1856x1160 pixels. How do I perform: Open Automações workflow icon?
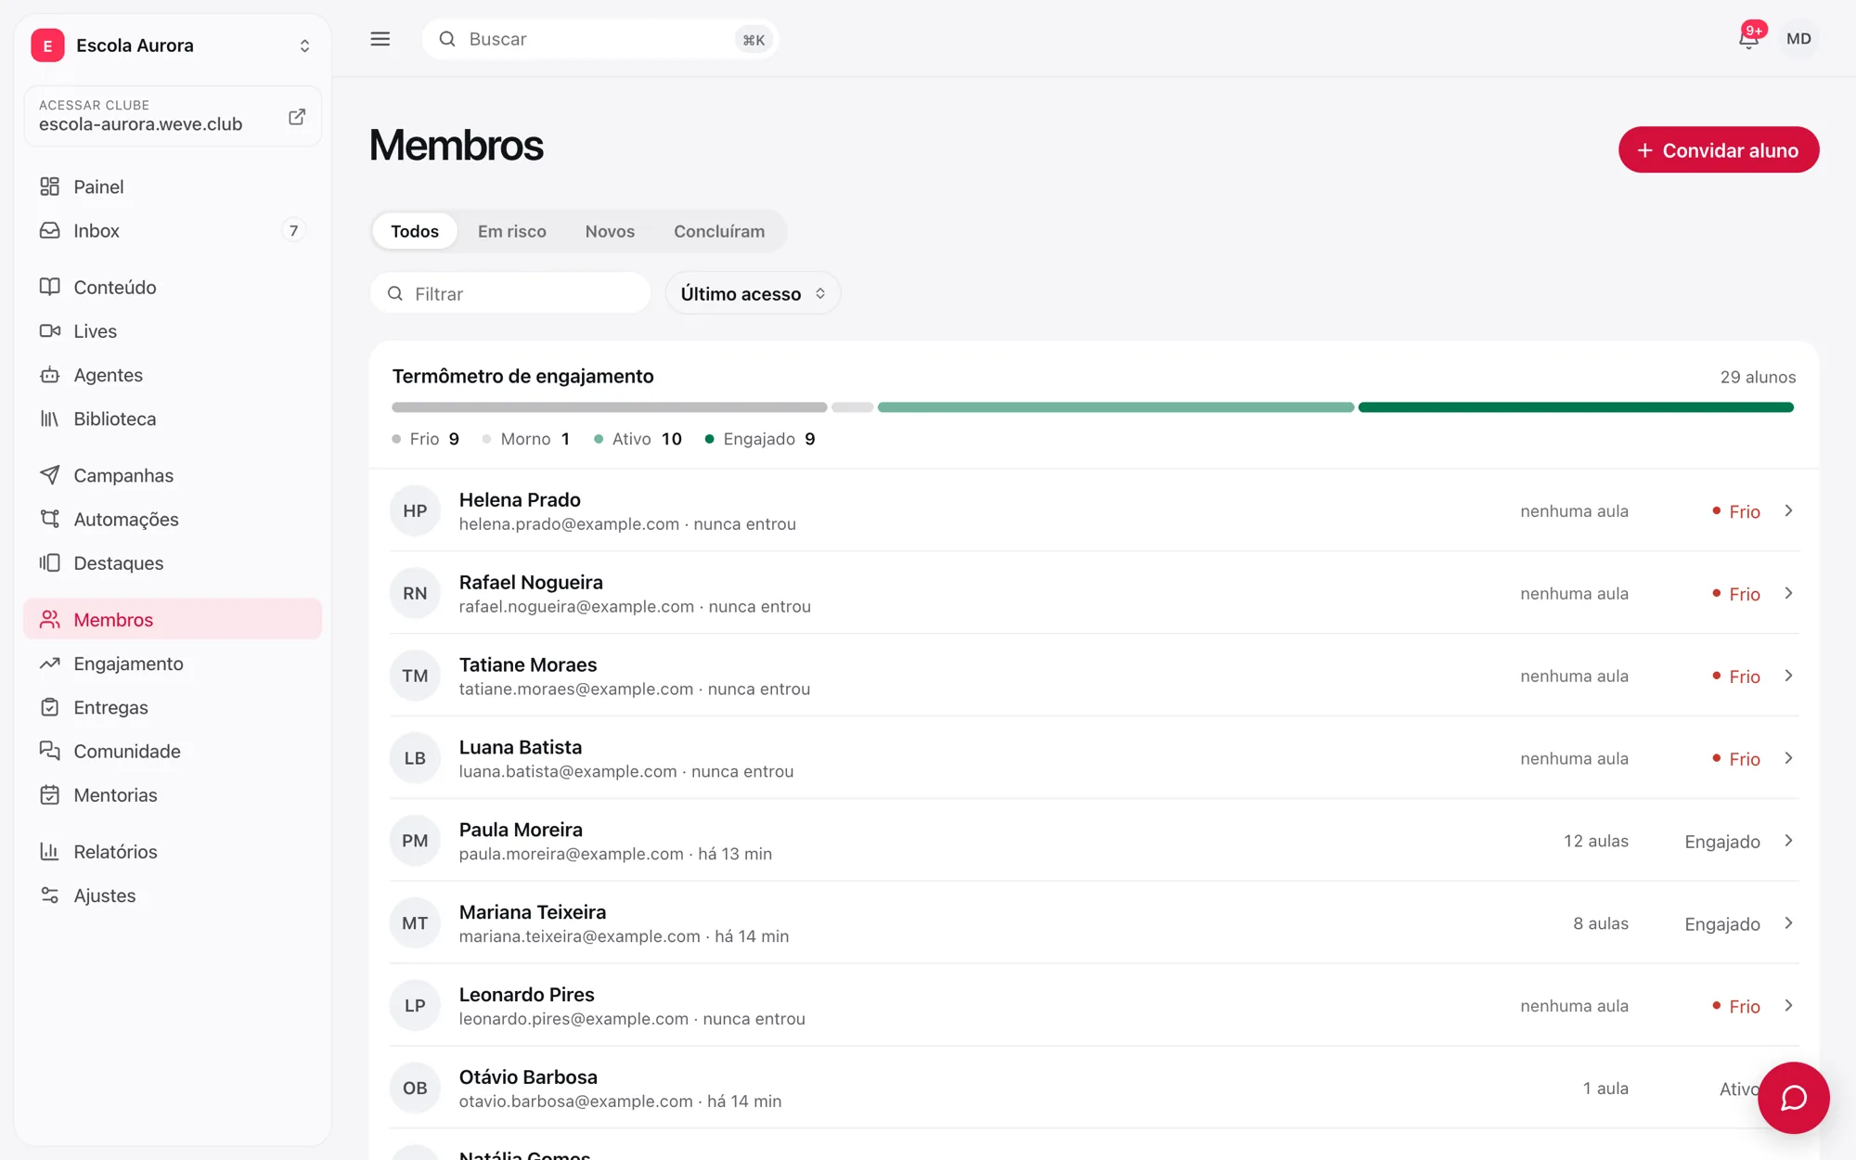50,519
